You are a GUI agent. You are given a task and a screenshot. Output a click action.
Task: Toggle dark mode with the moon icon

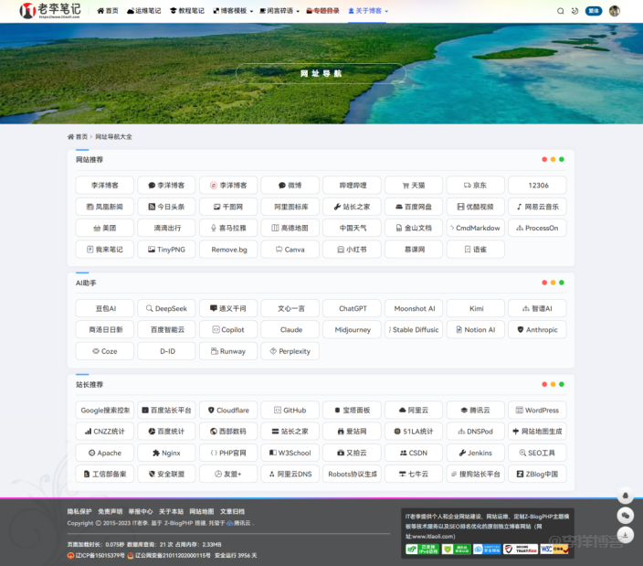tap(574, 11)
